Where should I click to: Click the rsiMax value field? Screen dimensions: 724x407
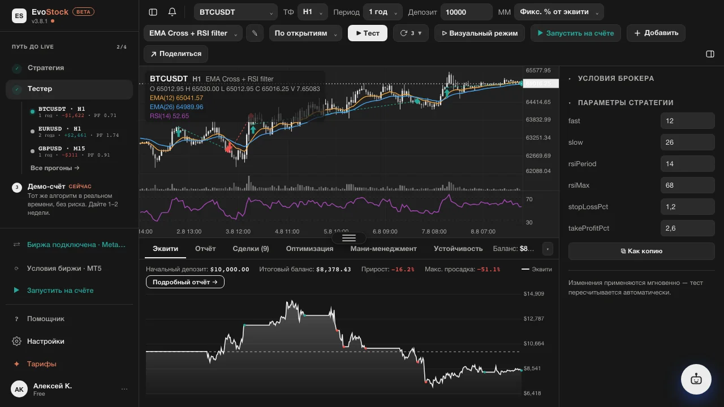click(x=688, y=185)
